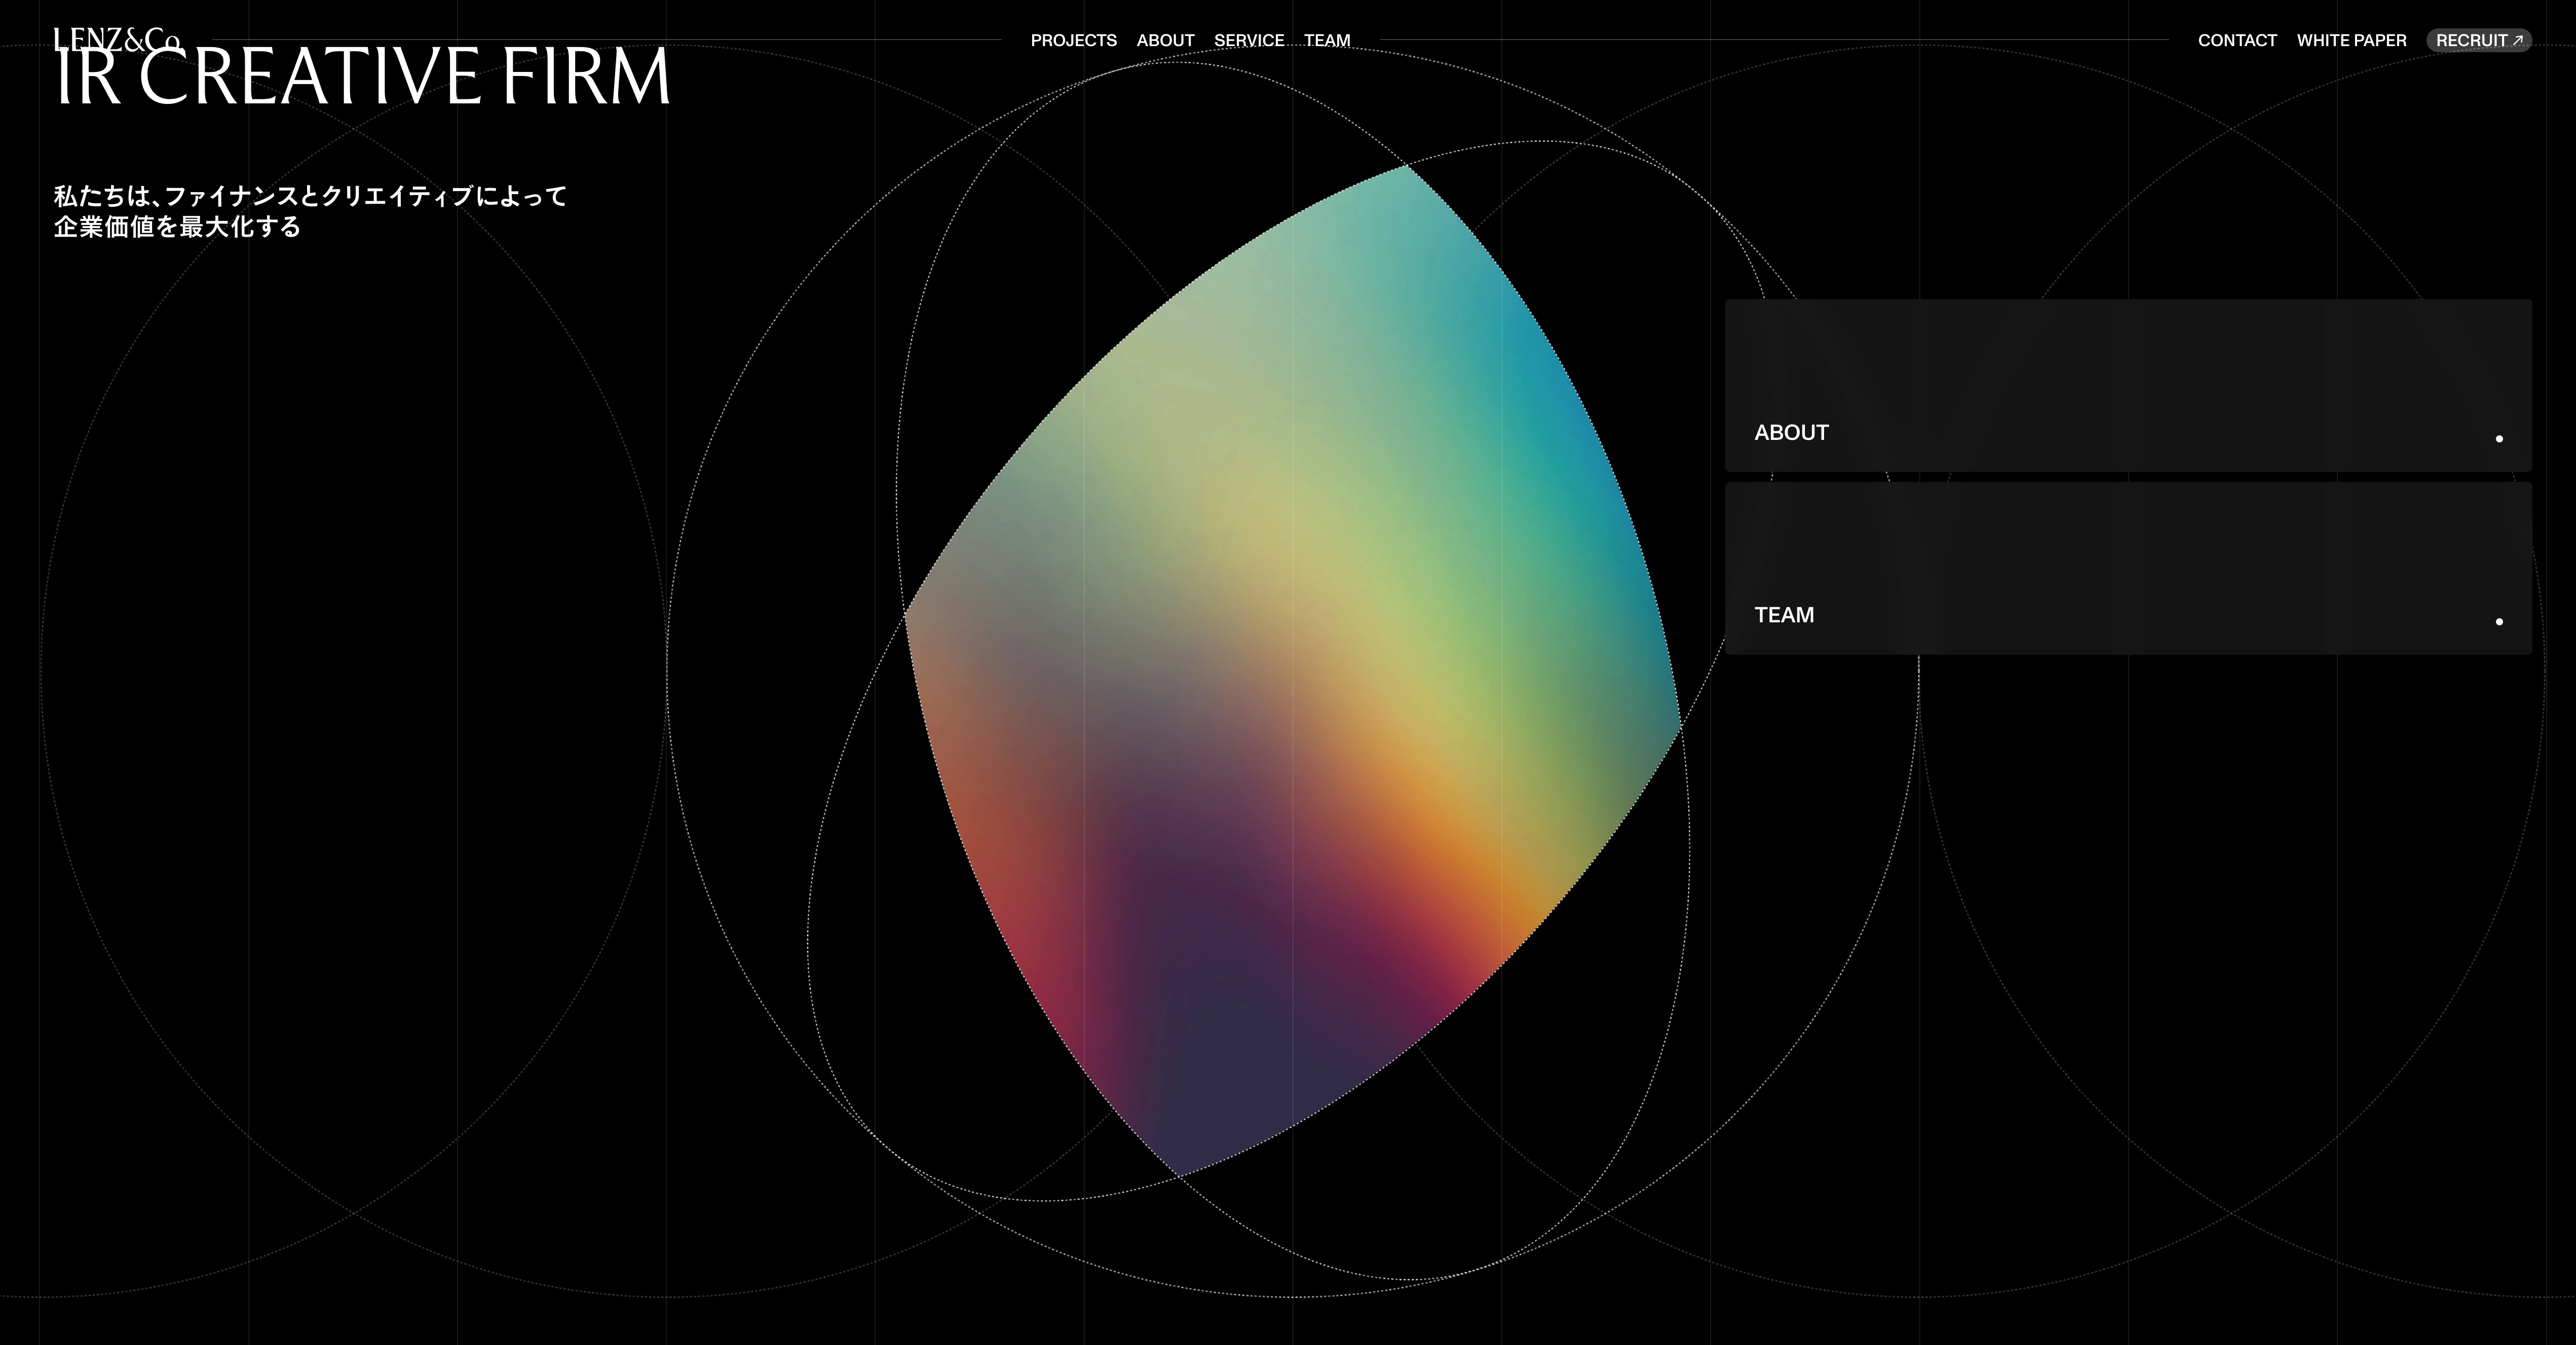Click the tagline line 企業価値を最大化する
This screenshot has width=2576, height=1345.
[x=177, y=227]
